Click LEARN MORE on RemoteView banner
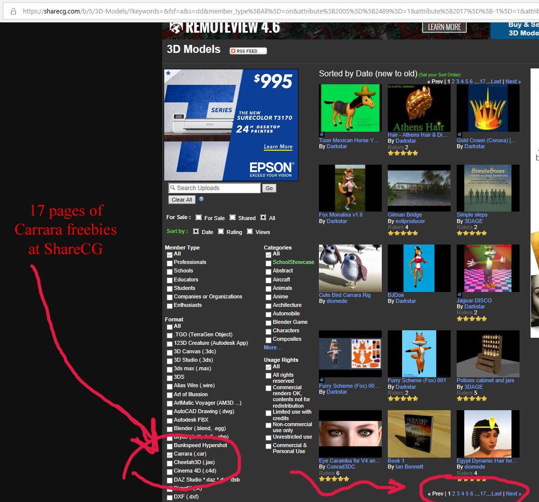Image resolution: width=539 pixels, height=502 pixels. pos(444,27)
